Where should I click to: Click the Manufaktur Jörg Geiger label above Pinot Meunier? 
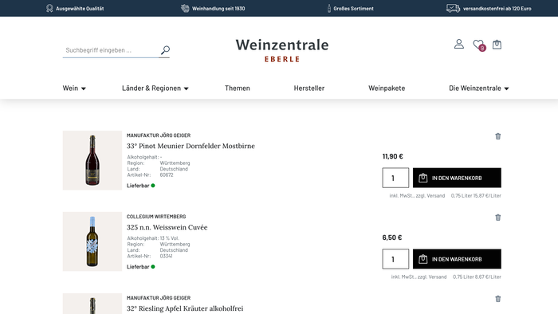(159, 135)
